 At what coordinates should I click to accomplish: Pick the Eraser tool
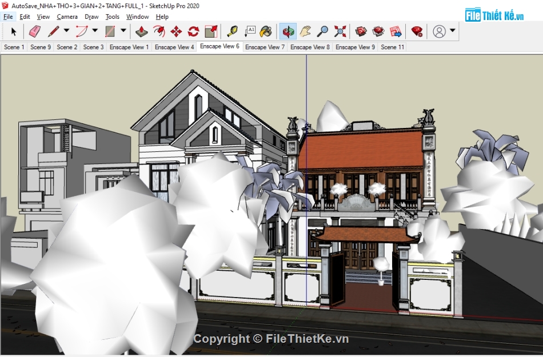pos(35,31)
